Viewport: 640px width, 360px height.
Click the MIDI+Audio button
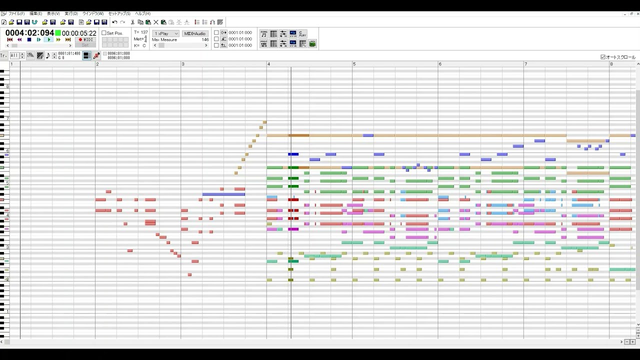click(x=195, y=33)
